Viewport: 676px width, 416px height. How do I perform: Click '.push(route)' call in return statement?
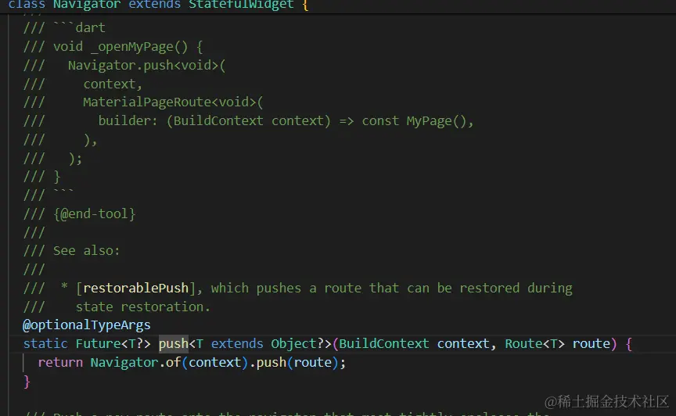pyautogui.click(x=294, y=363)
